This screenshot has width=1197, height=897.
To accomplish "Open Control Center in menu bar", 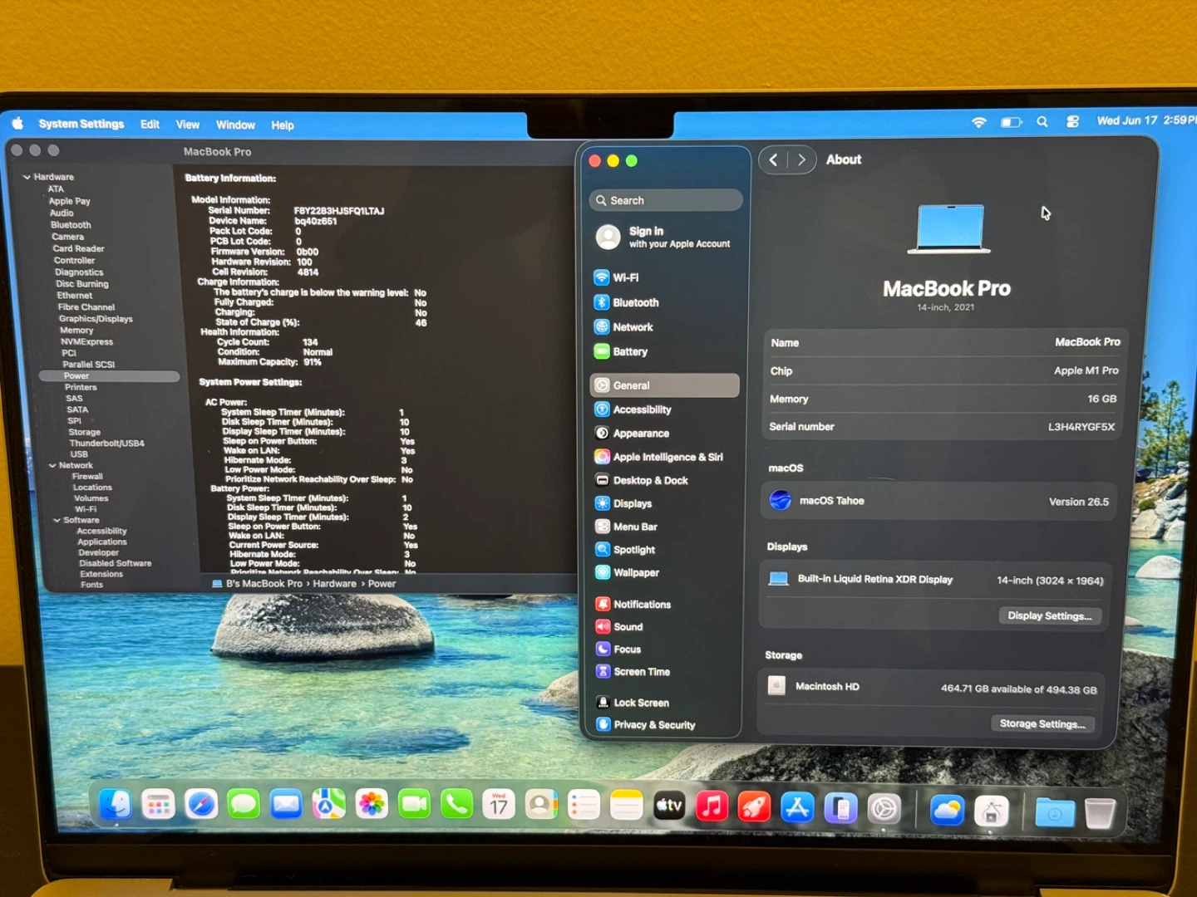I will [x=1073, y=121].
